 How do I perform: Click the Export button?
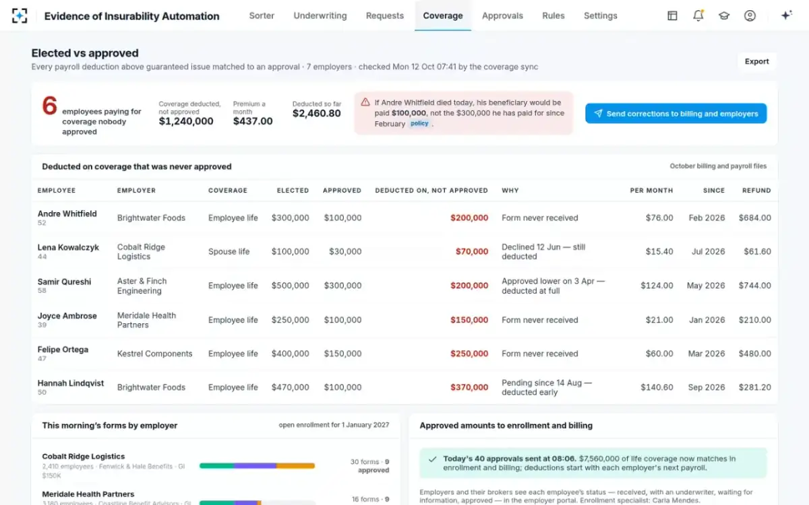coord(756,61)
